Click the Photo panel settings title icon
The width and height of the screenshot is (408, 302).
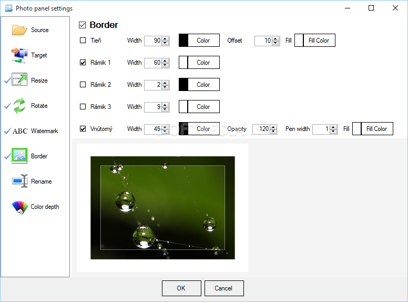pyautogui.click(x=9, y=8)
